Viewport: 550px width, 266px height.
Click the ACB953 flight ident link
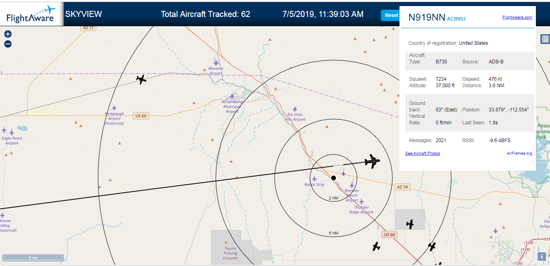tap(456, 19)
